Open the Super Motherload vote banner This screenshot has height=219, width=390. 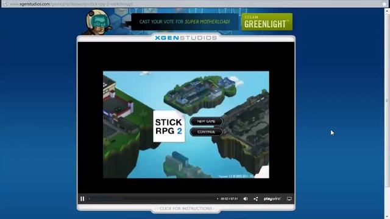pyautogui.click(x=185, y=22)
